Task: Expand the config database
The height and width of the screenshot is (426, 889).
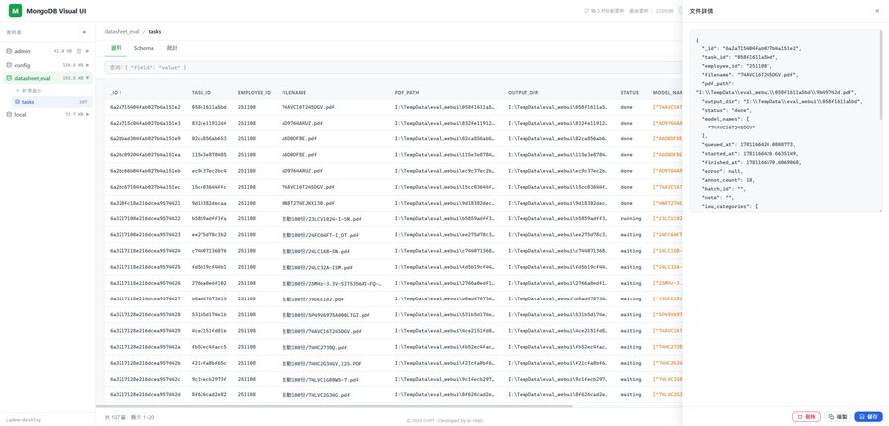Action: (x=87, y=65)
